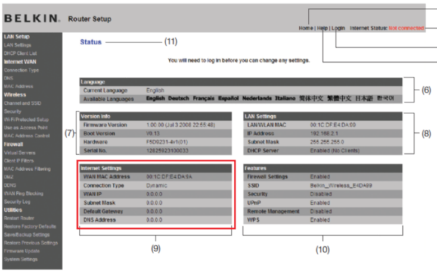Image resolution: width=437 pixels, height=272 pixels.
Task: Open the Security Log page
Action: (17, 202)
